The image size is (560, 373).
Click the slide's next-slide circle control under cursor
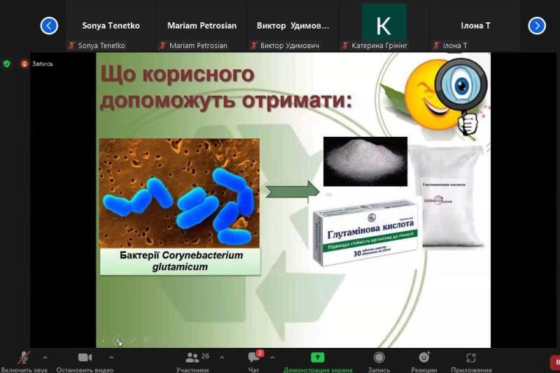click(x=118, y=341)
